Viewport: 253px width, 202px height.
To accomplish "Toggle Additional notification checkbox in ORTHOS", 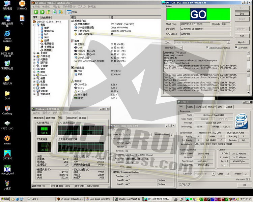I will click(x=207, y=48).
